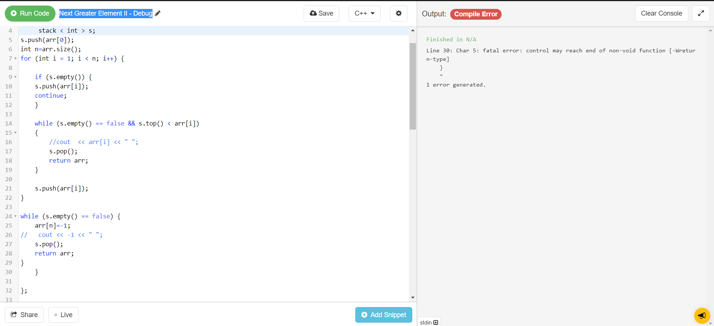Click the pencil icon to rename title

(x=157, y=13)
